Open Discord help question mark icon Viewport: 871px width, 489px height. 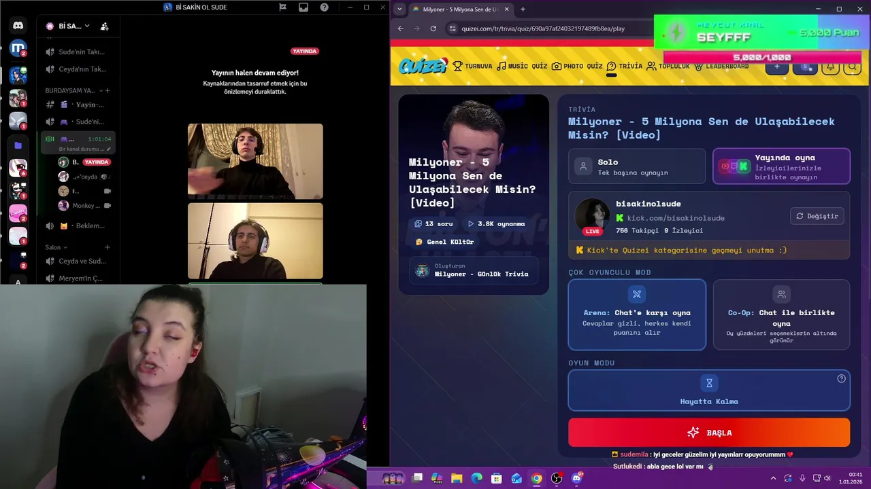click(325, 7)
